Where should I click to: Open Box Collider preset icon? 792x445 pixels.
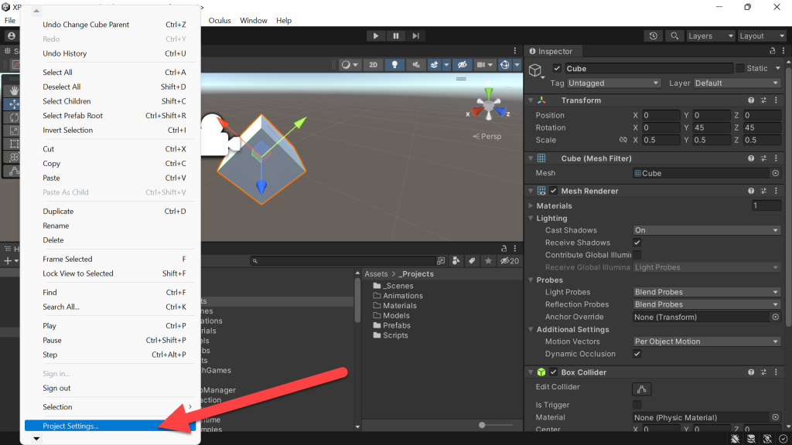[763, 372]
